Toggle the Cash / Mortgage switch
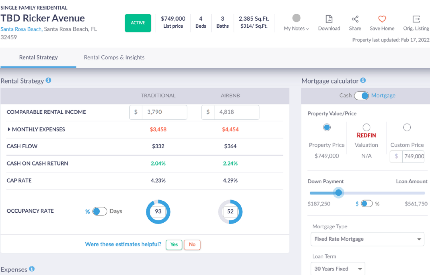Viewport: 430px width, 275px height. 361,96
